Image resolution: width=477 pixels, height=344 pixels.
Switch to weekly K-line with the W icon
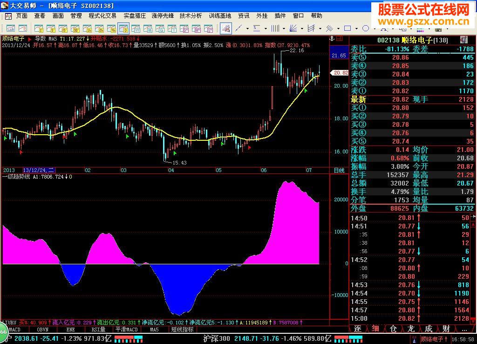(x=136, y=29)
